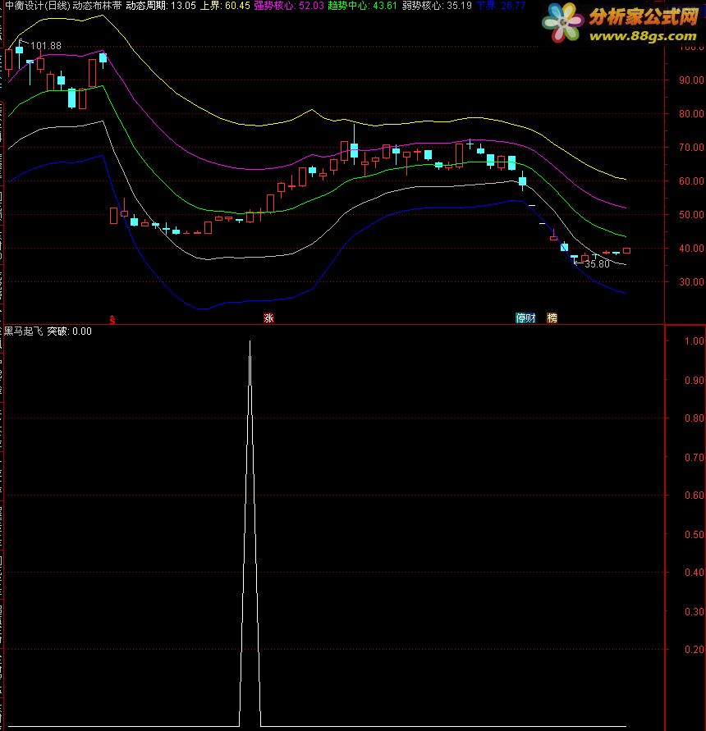Screen dimensions: 706x731
Task: Click the 0.20 sub-chart axis label
Action: [x=694, y=650]
